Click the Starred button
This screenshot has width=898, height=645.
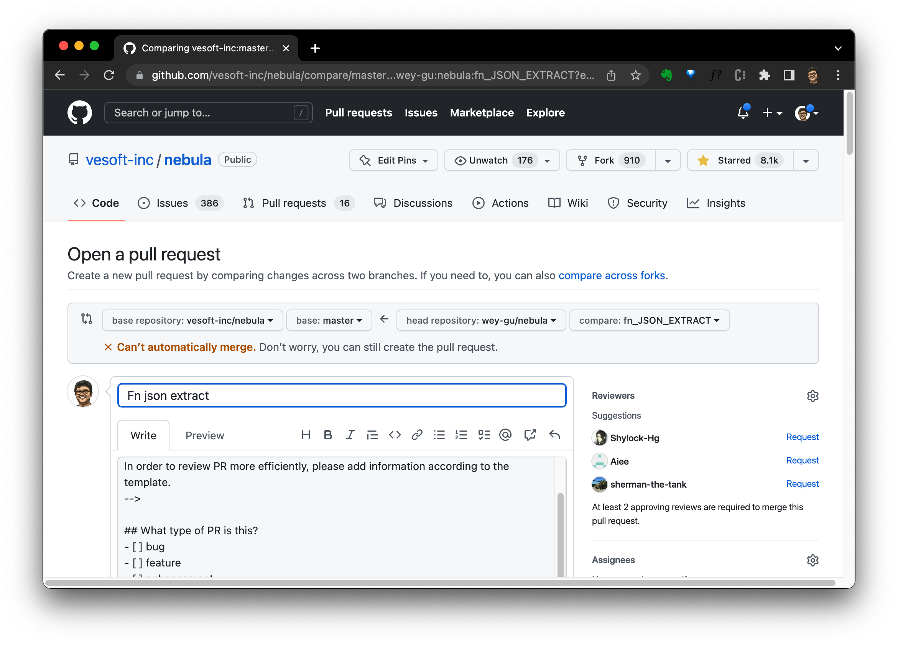click(740, 160)
